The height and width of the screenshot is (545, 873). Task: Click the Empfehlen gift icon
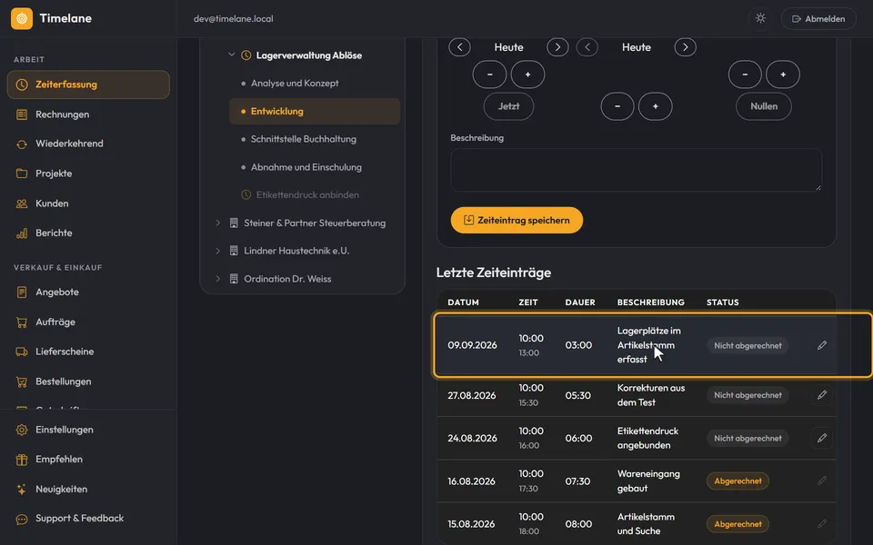(x=22, y=460)
